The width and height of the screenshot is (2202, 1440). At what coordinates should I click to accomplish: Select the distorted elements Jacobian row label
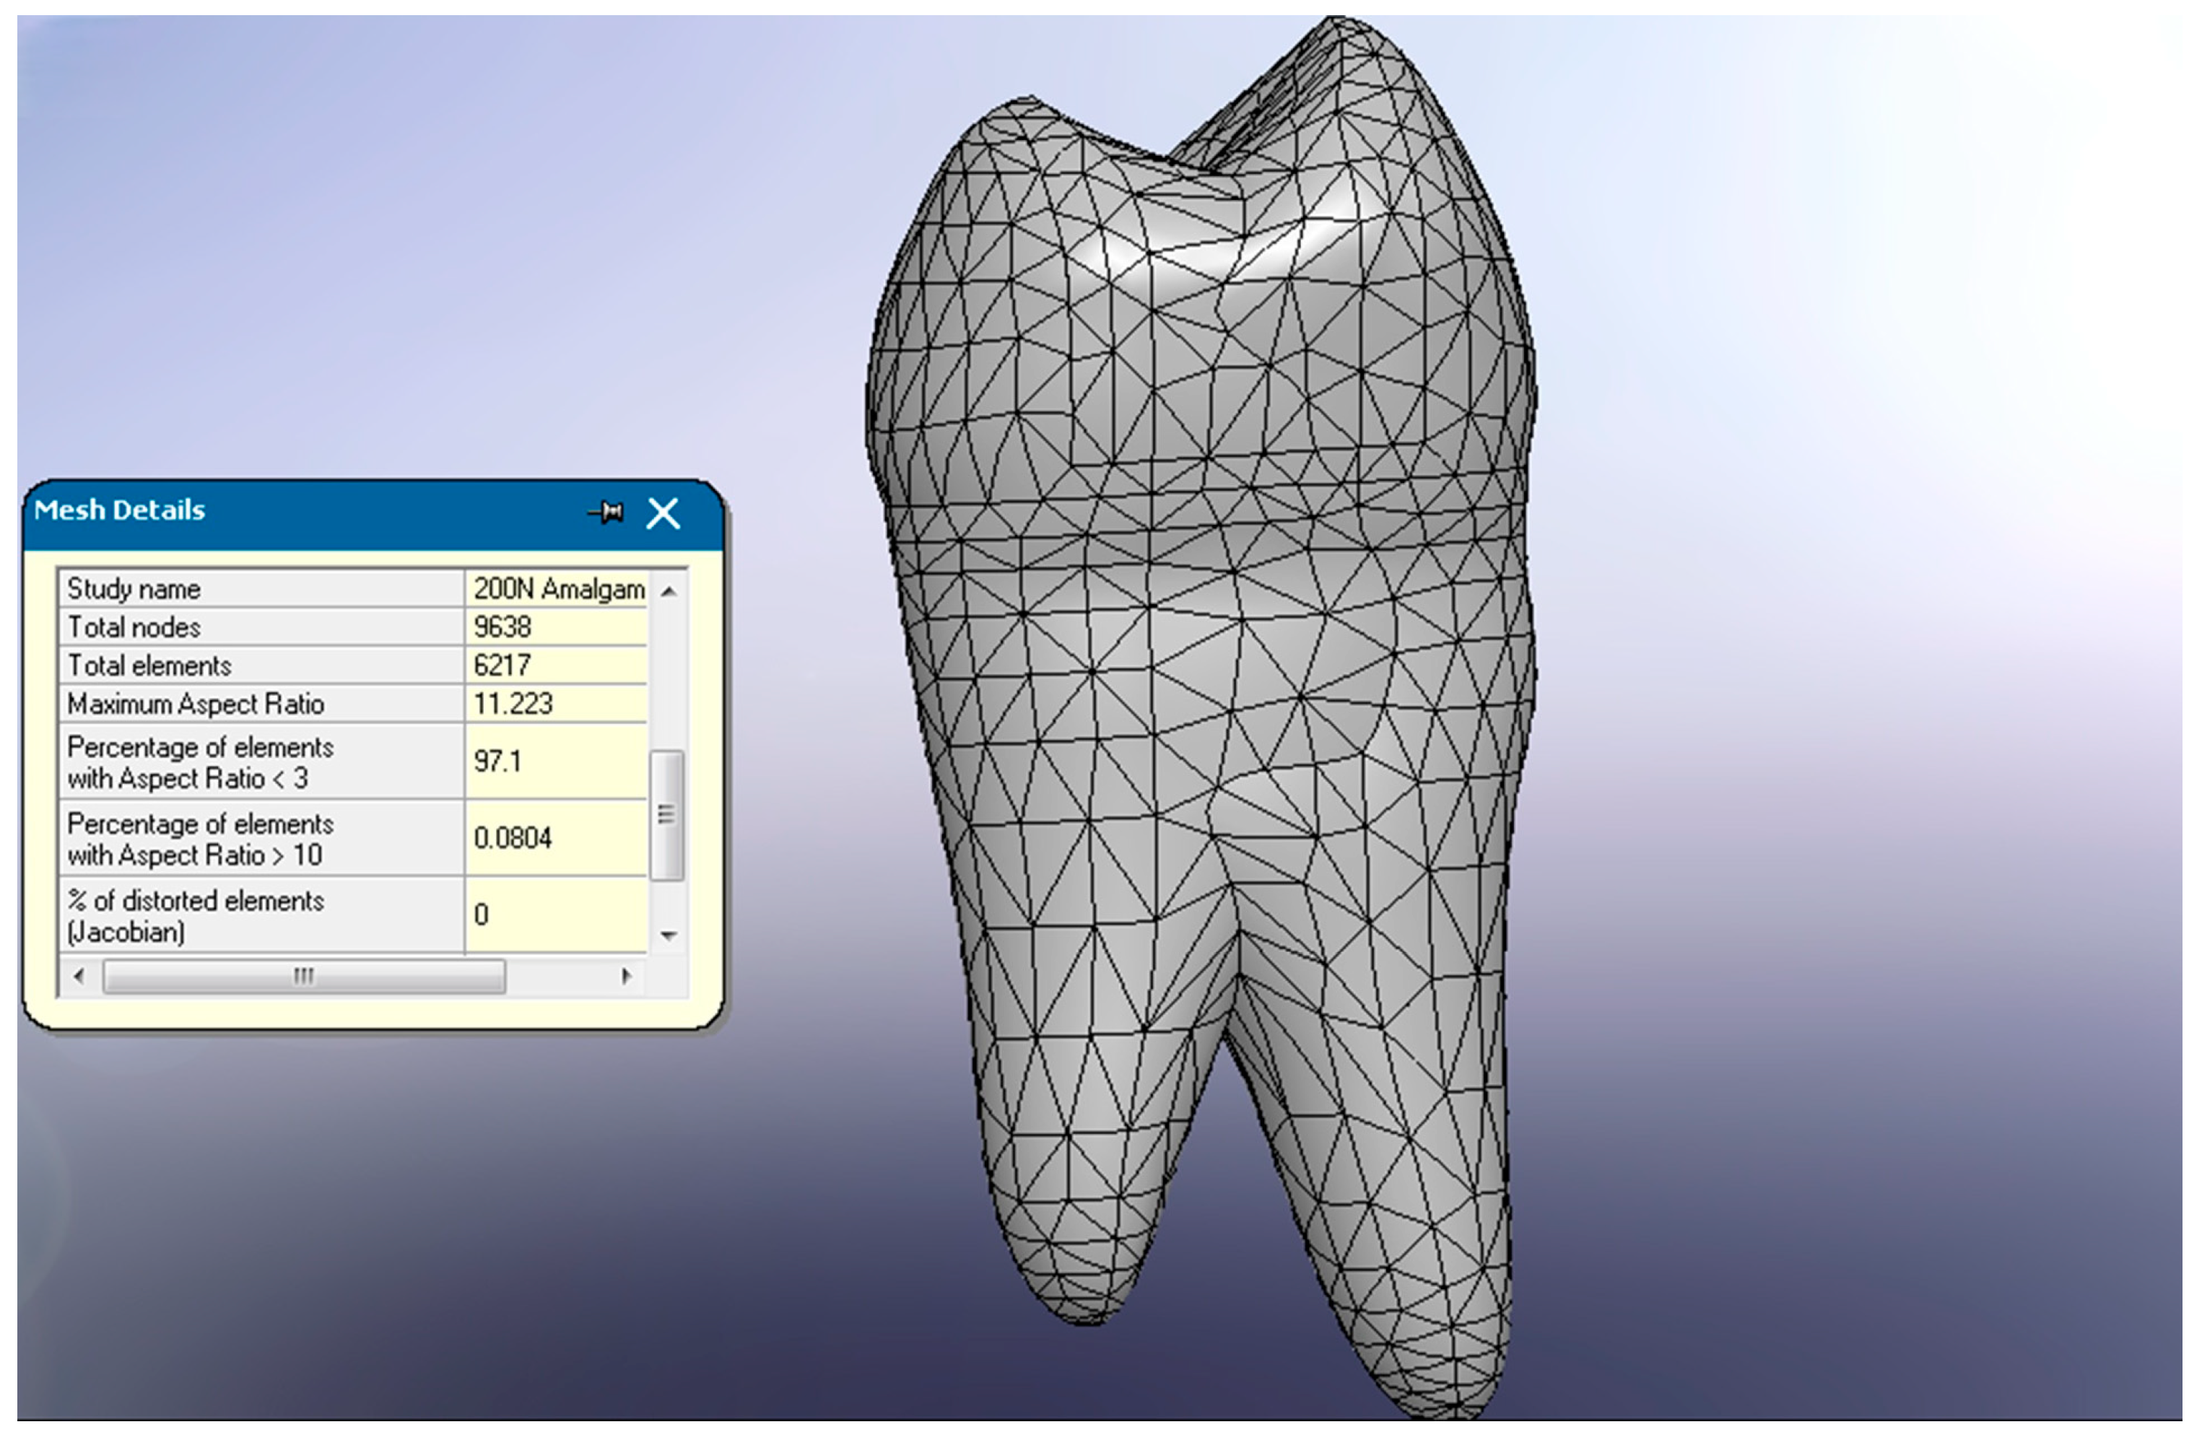(195, 915)
